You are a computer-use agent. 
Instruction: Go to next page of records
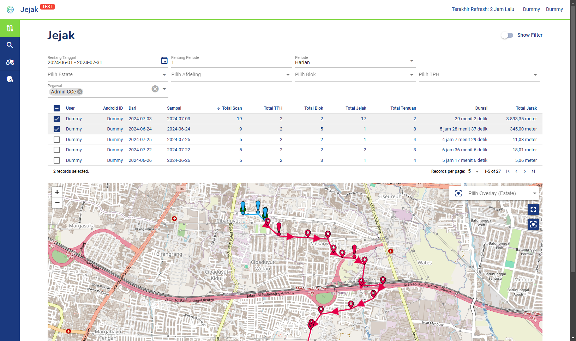[x=525, y=171]
